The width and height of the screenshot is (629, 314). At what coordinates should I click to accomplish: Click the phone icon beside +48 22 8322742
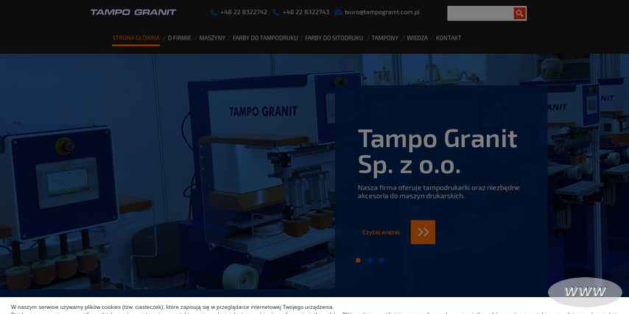pos(214,13)
